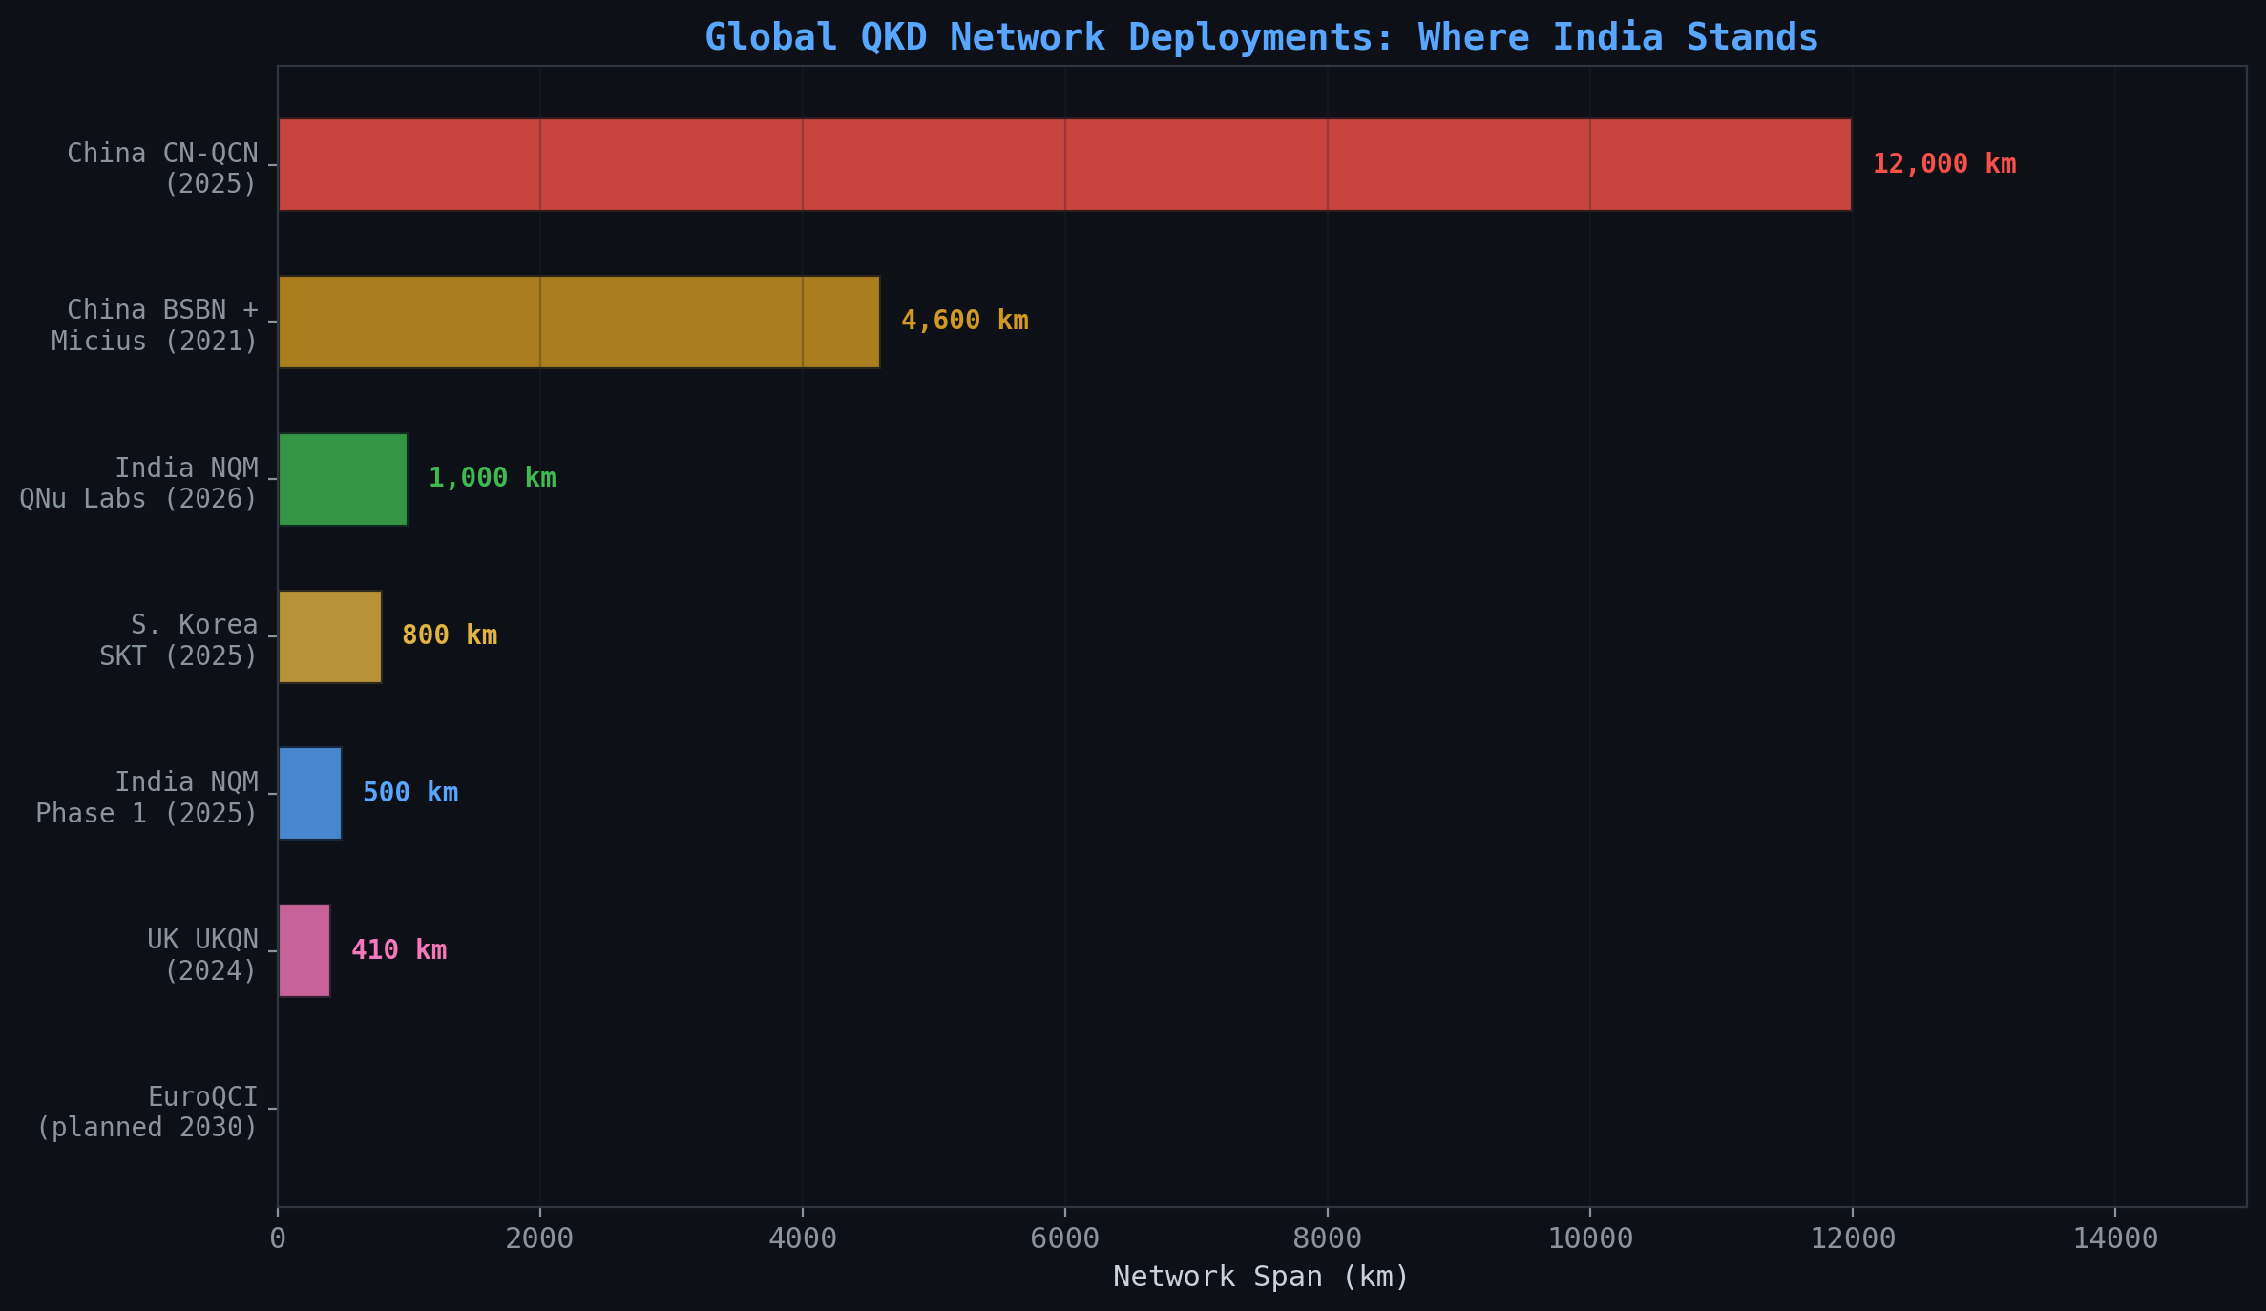2266x1311 pixels.
Task: Click the '12,000 km' value label
Action: [x=1944, y=164]
